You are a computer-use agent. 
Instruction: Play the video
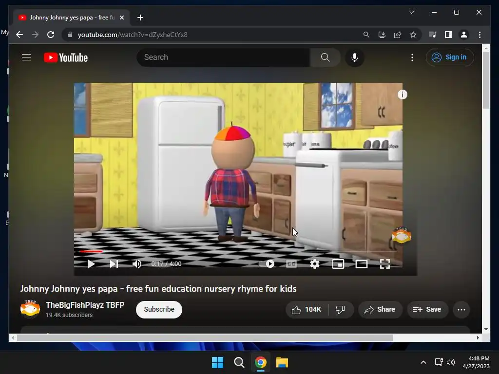pos(91,264)
